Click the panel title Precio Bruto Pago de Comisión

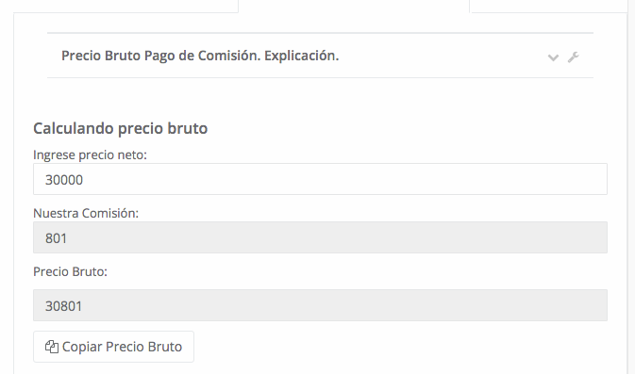161,56
